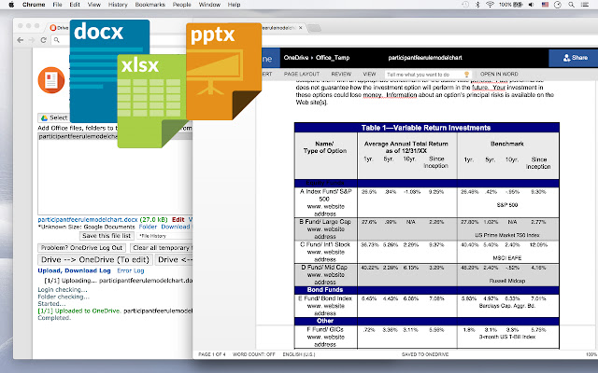Open the Apple menu
This screenshot has width=598, height=373.
coord(11,5)
